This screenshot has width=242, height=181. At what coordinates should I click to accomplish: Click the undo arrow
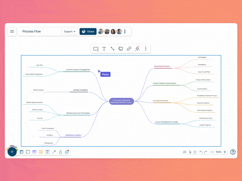click(201, 152)
